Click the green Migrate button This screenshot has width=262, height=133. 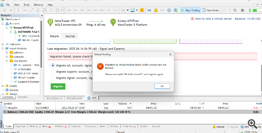coord(58,86)
